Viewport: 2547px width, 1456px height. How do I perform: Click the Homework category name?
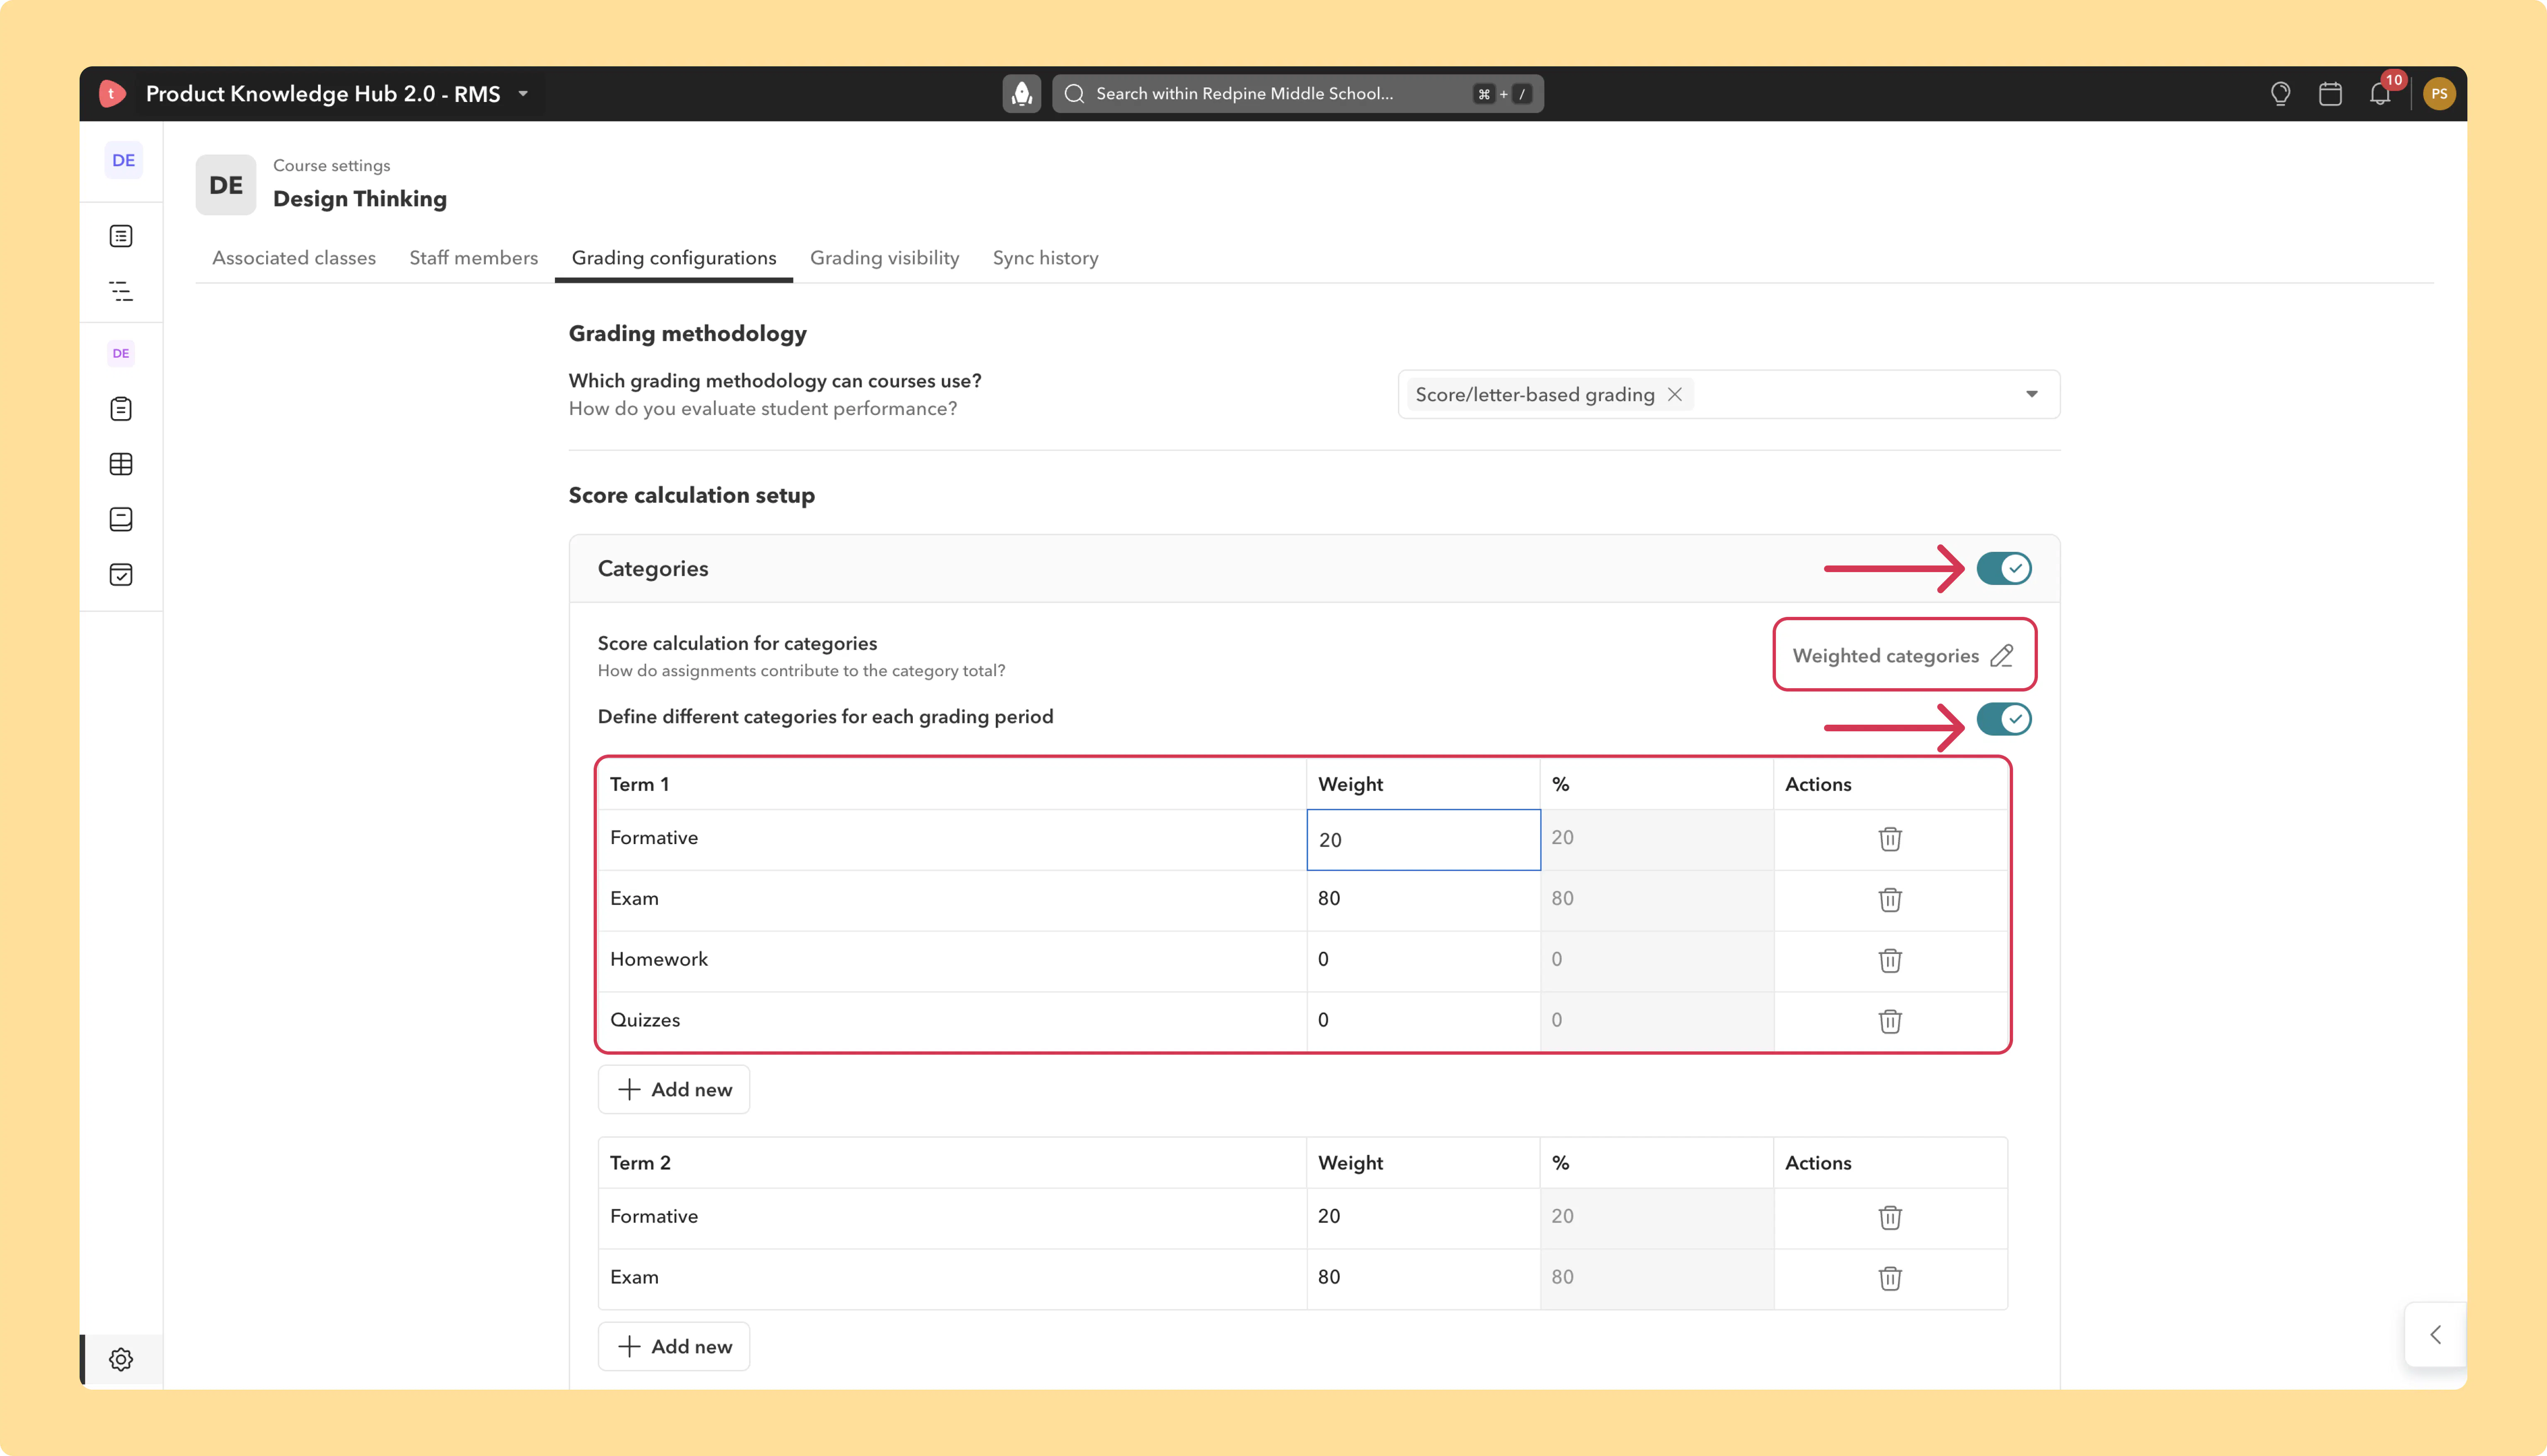pos(659,960)
